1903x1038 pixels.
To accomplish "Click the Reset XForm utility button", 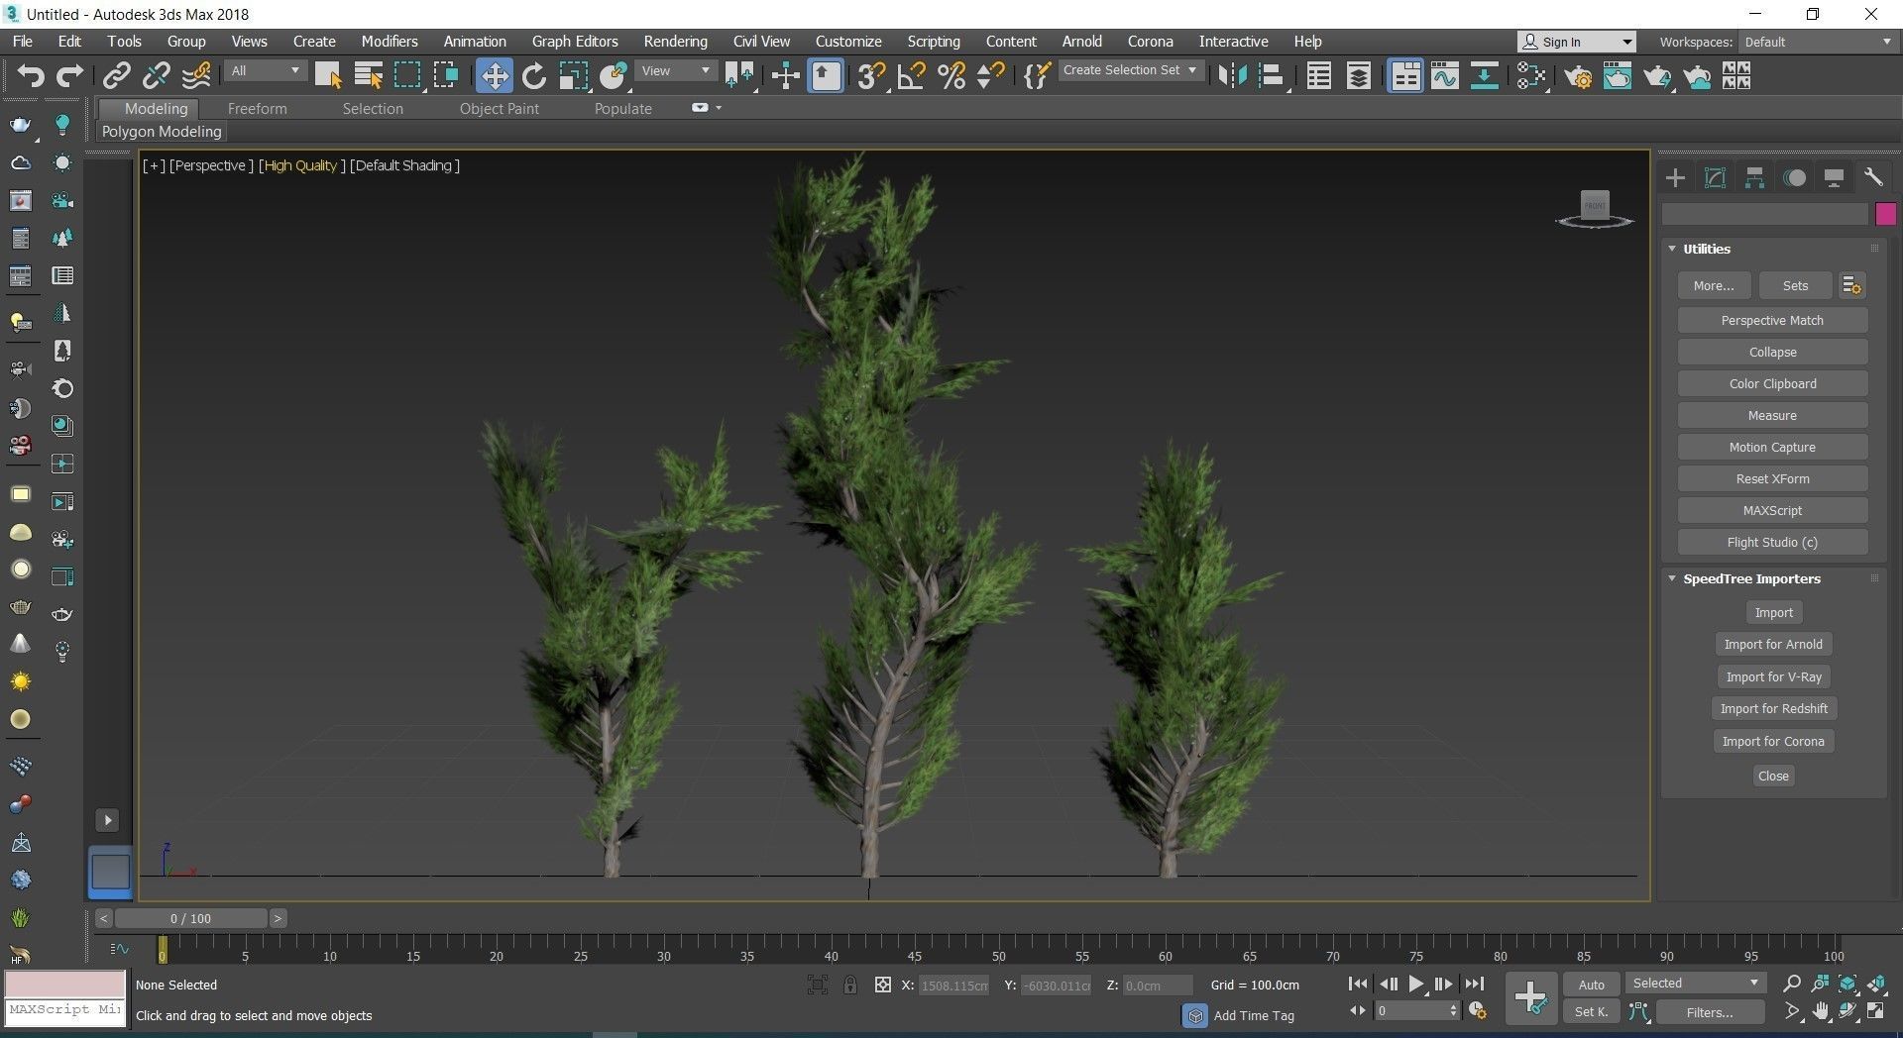I will (x=1772, y=478).
